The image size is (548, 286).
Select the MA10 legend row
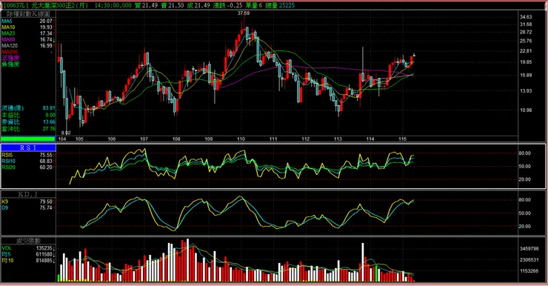pos(28,27)
